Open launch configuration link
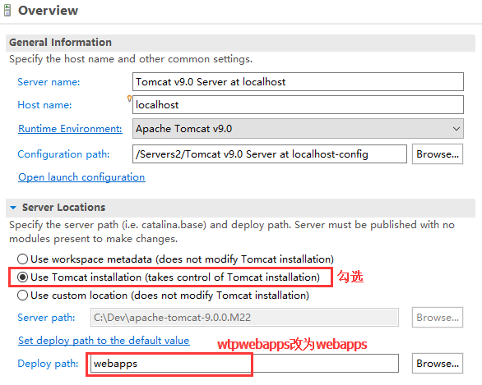The width and height of the screenshot is (482, 385). [x=81, y=177]
